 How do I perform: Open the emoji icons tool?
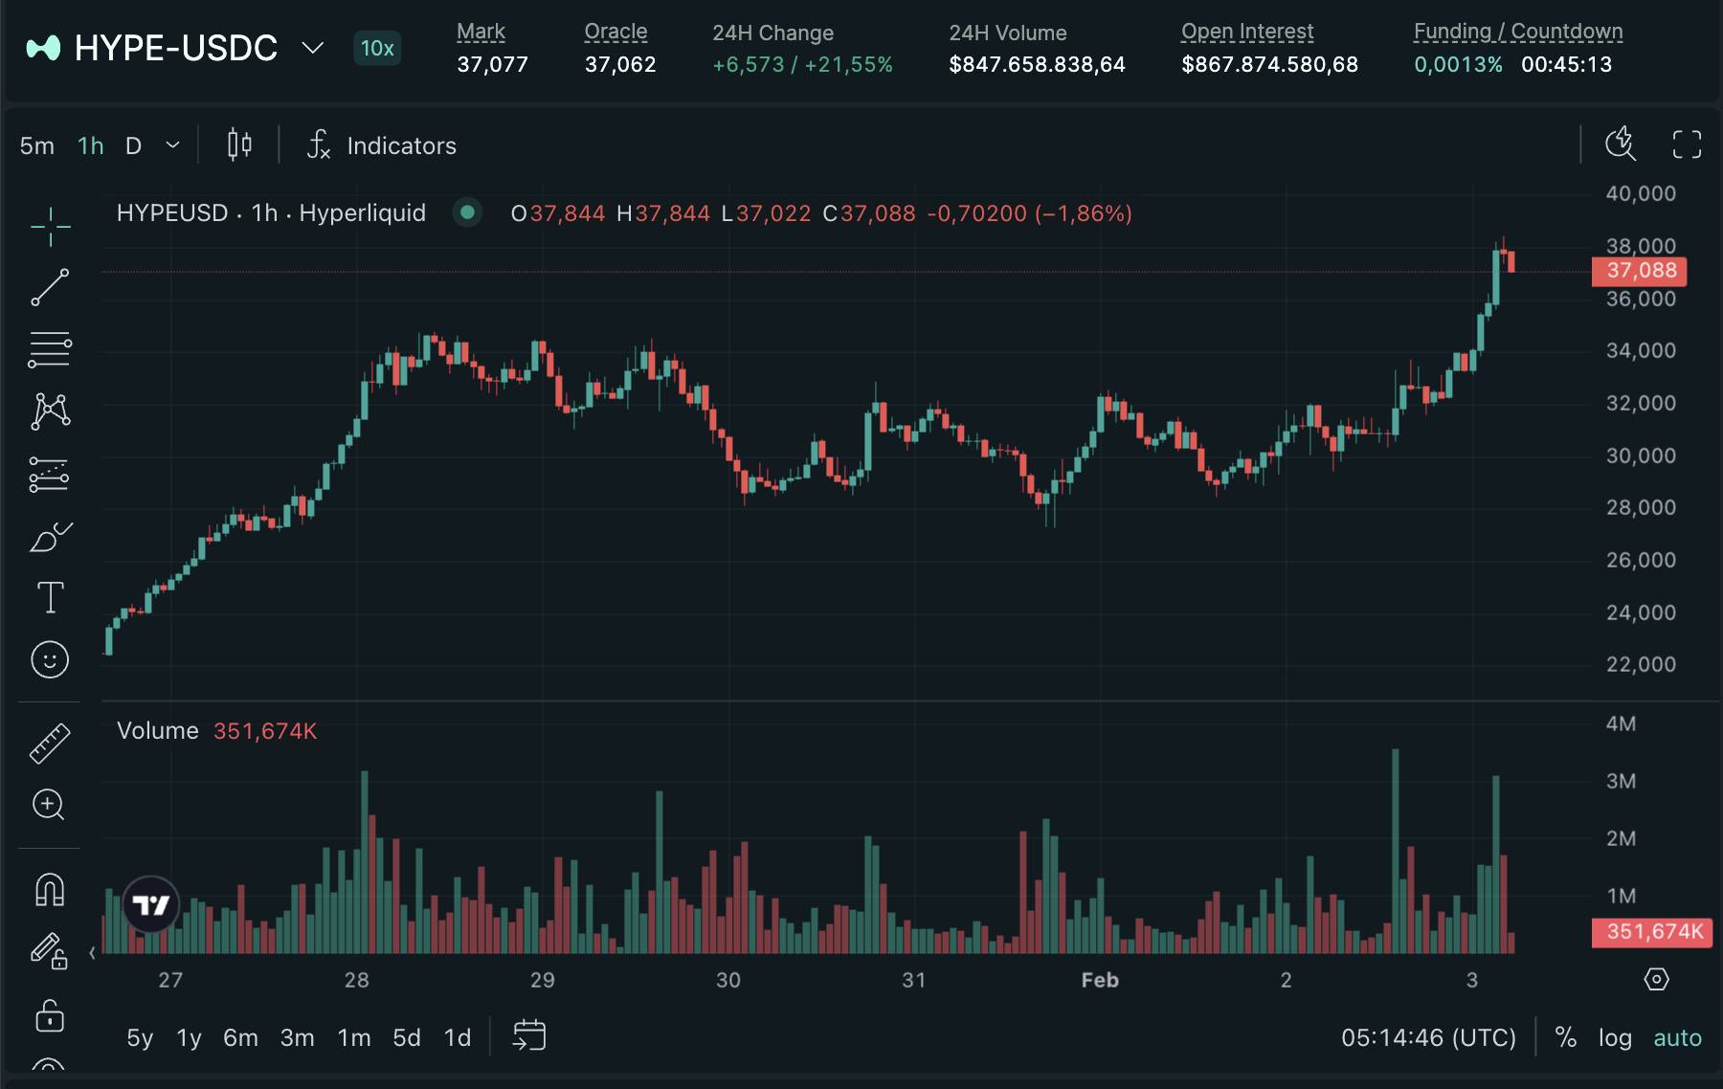pos(50,659)
